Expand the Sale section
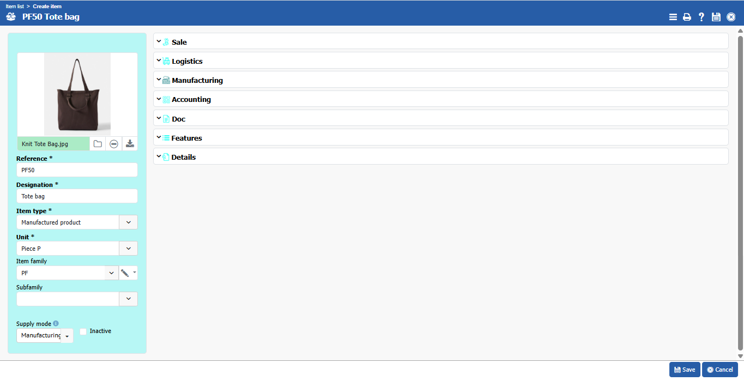Screen dimensions: 744x381 [x=179, y=42]
